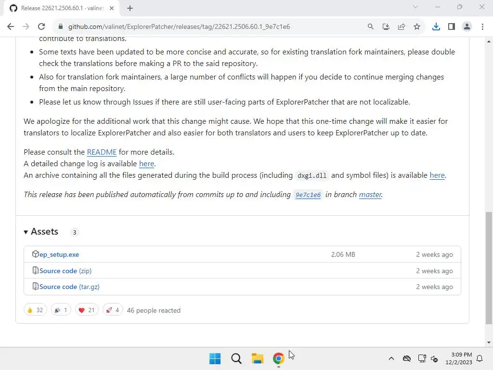The height and width of the screenshot is (370, 493).
Task: Click the archive icon beside Source code (tar.gz)
Action: pos(35,286)
